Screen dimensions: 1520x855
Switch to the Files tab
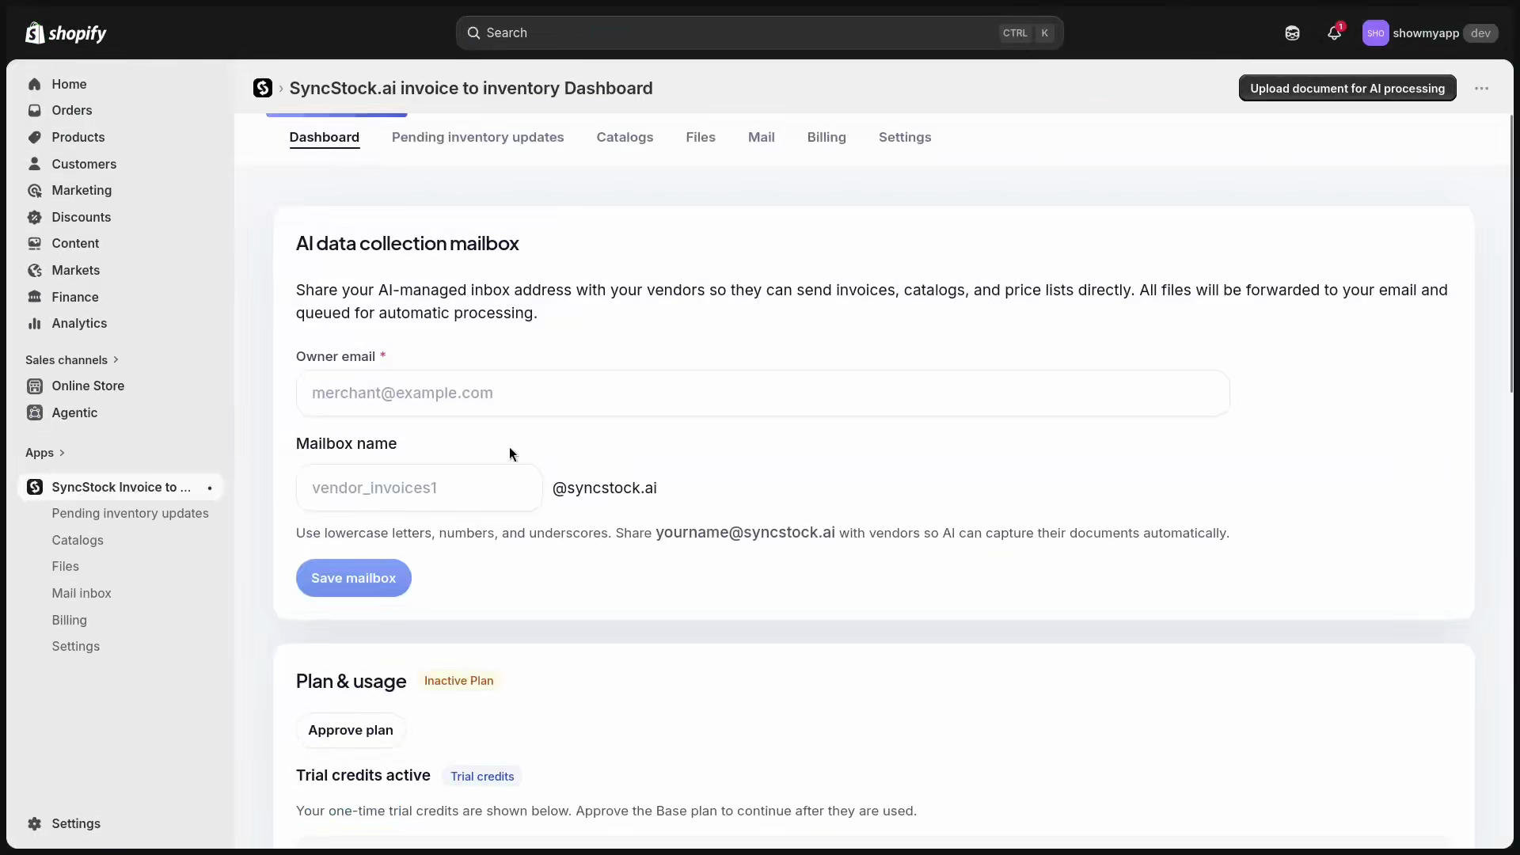coord(701,137)
